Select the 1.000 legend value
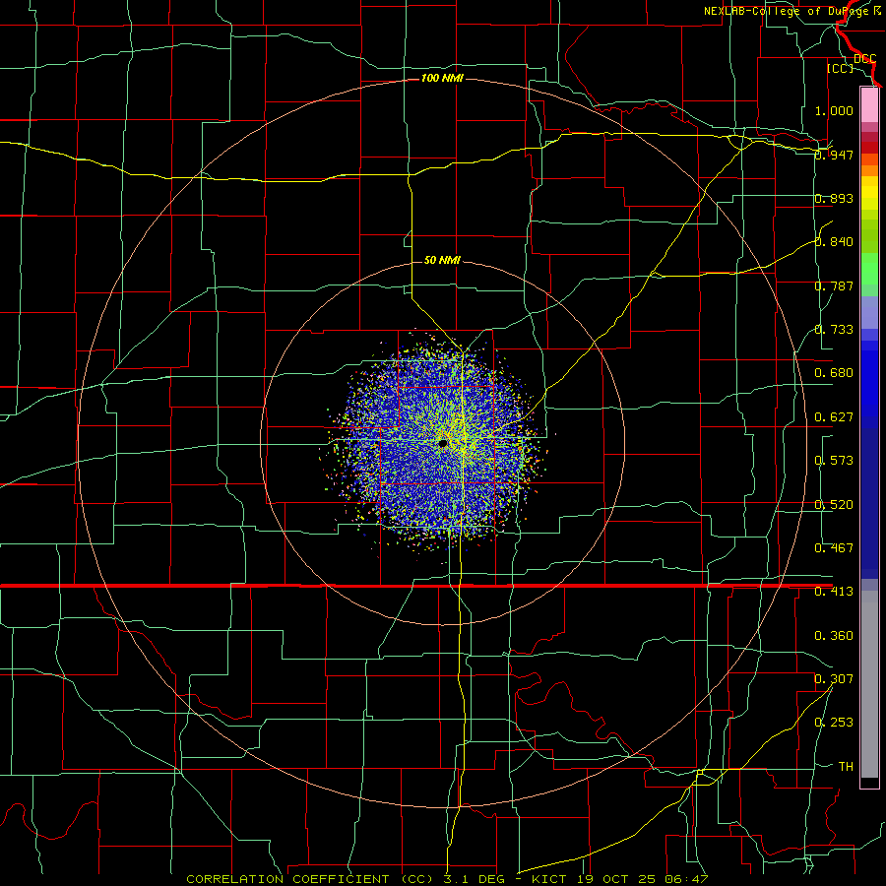886x886 pixels. point(834,110)
